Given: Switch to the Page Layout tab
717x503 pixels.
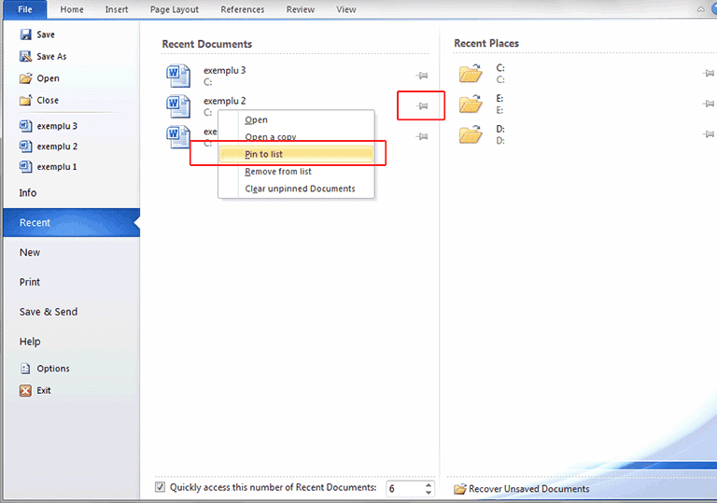Looking at the screenshot, I should [x=175, y=9].
